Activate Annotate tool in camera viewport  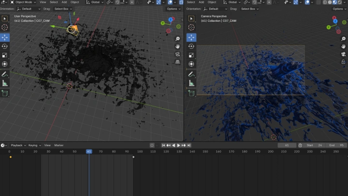click(191, 74)
